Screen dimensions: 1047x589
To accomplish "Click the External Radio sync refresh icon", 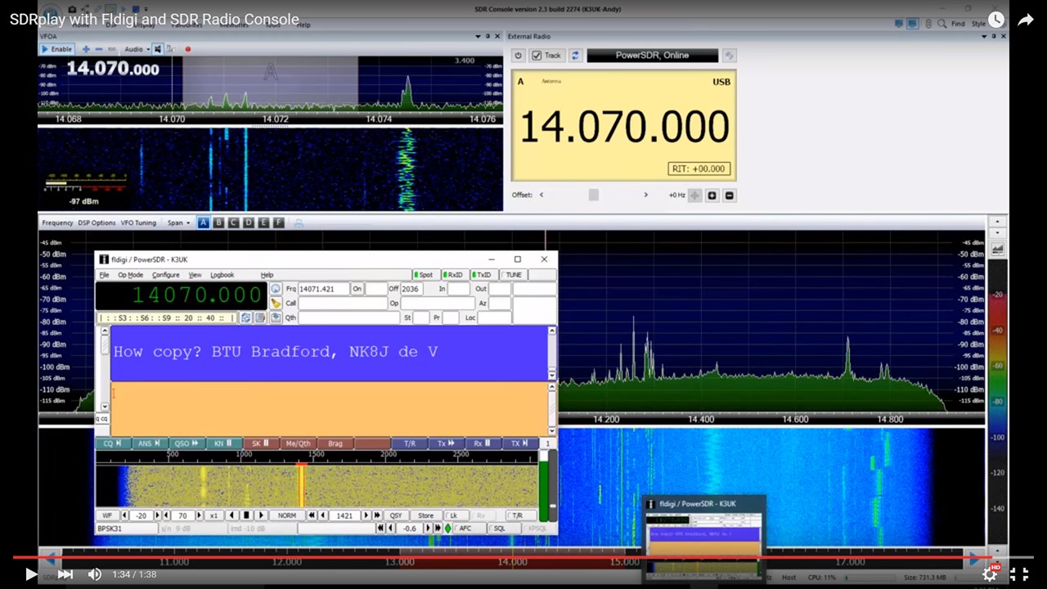I will click(x=575, y=56).
